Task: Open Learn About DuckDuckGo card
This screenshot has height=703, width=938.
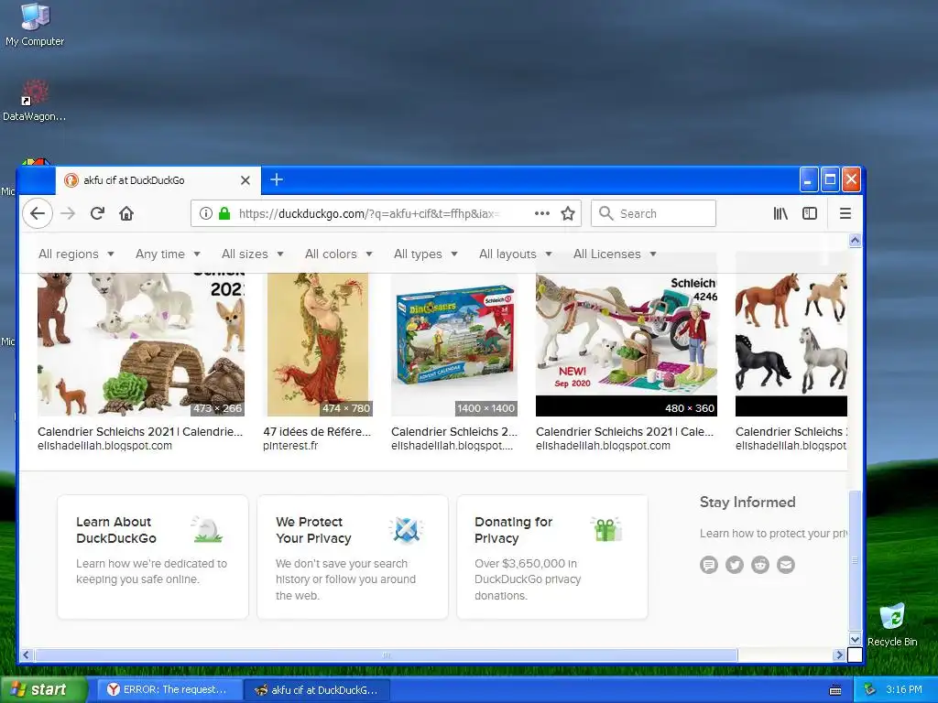Action: pyautogui.click(x=153, y=557)
